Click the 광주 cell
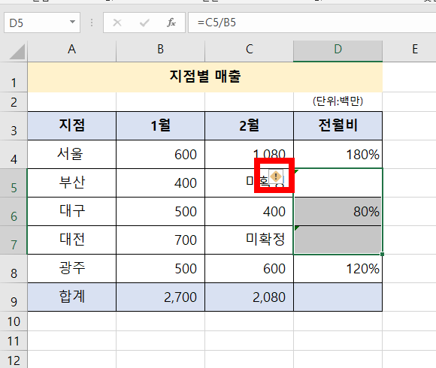Viewport: 436px width, 368px height. click(71, 269)
